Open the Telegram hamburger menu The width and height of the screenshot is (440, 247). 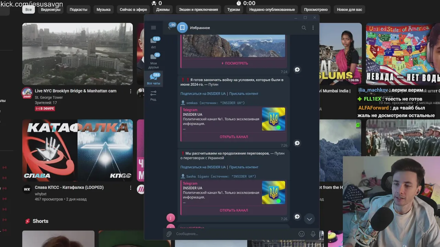point(153,27)
